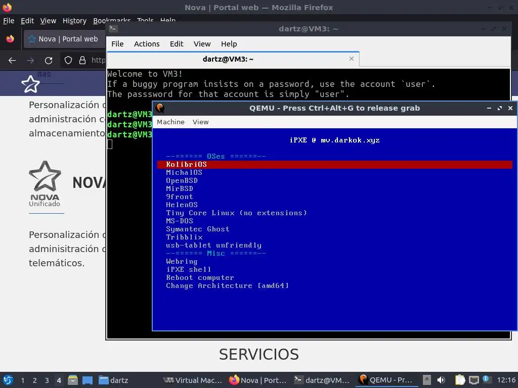Switch to dartz@VM terminal taskbar entry

322,380
